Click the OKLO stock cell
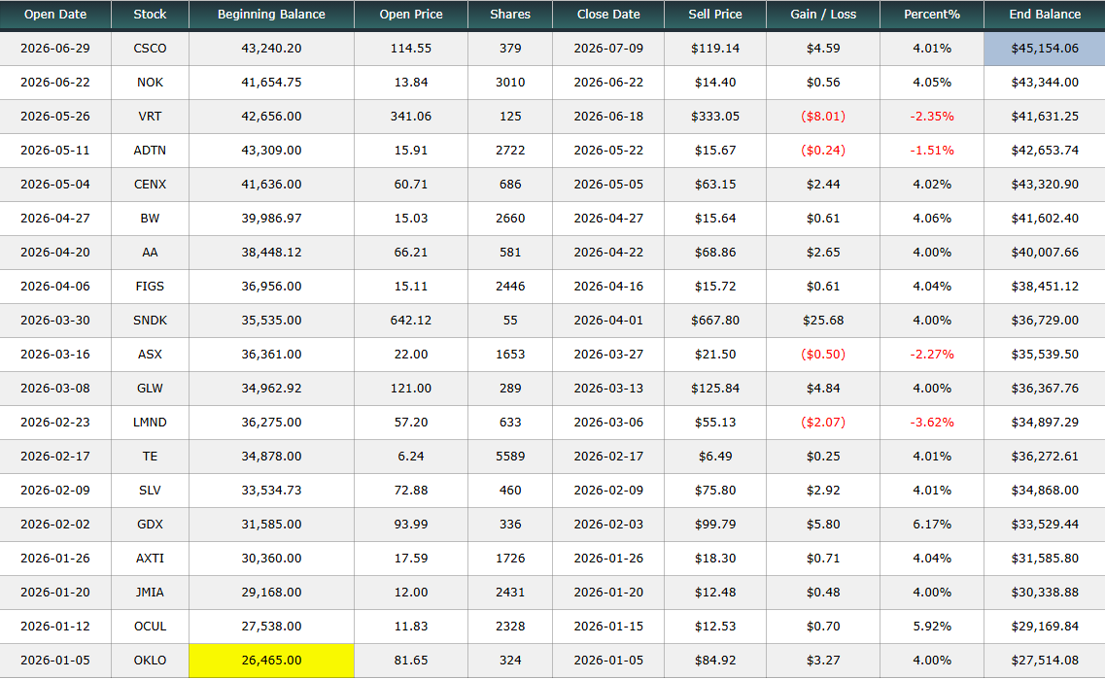The width and height of the screenshot is (1105, 679). point(150,660)
